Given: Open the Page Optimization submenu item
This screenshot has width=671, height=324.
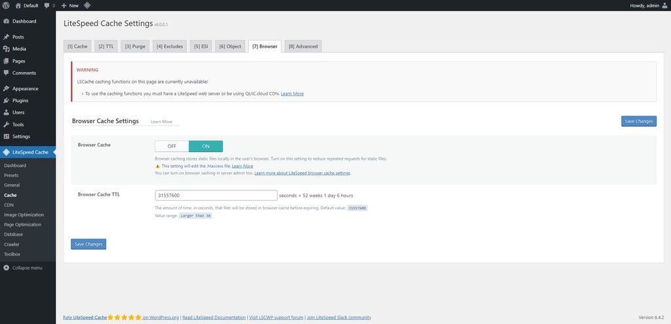Looking at the screenshot, I should (23, 225).
